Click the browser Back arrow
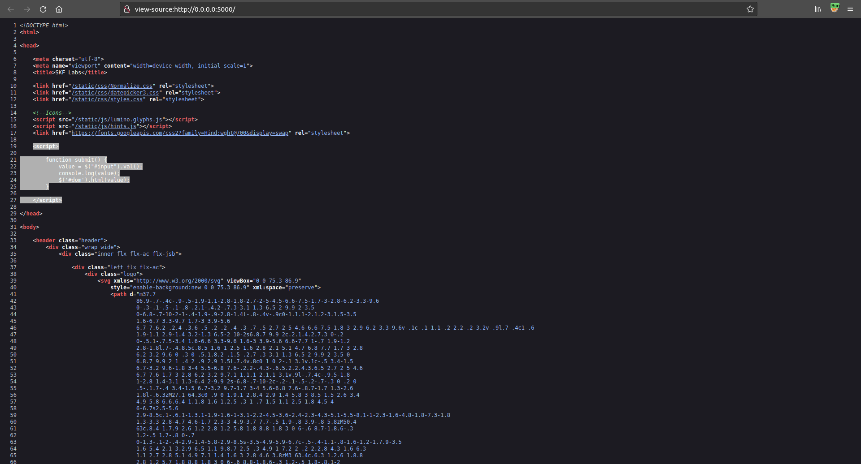Viewport: 861px width, 464px height. click(x=11, y=9)
